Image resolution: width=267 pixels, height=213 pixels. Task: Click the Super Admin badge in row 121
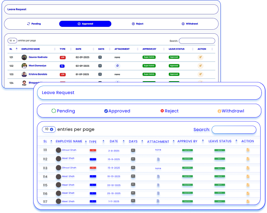149,57
